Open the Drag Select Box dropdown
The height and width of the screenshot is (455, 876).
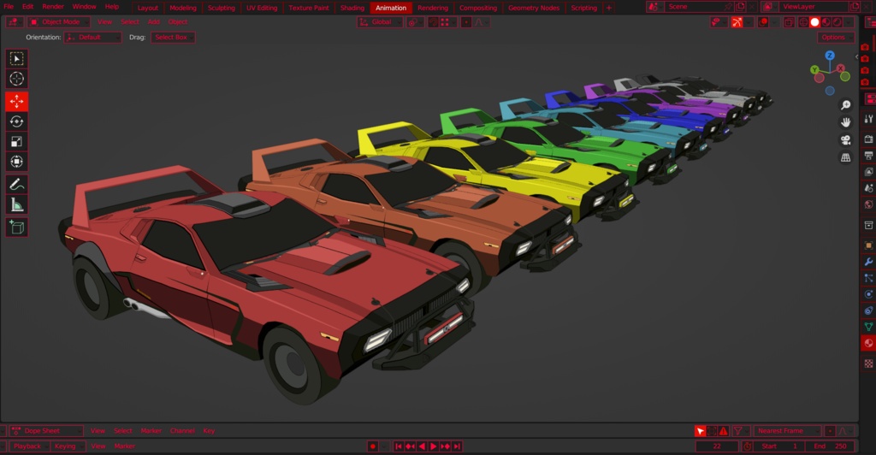(x=173, y=38)
